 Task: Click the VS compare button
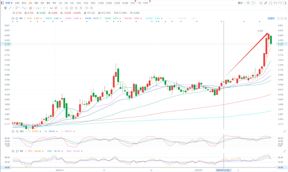point(276,3)
